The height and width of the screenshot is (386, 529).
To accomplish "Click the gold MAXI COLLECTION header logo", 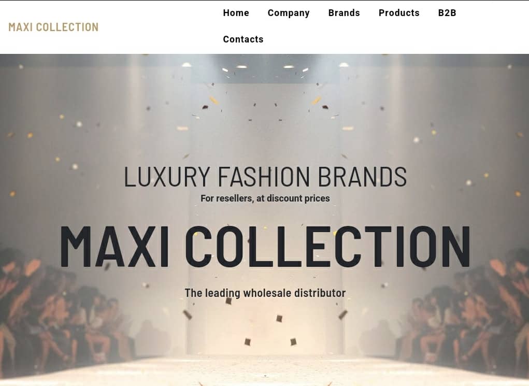I will tap(53, 27).
